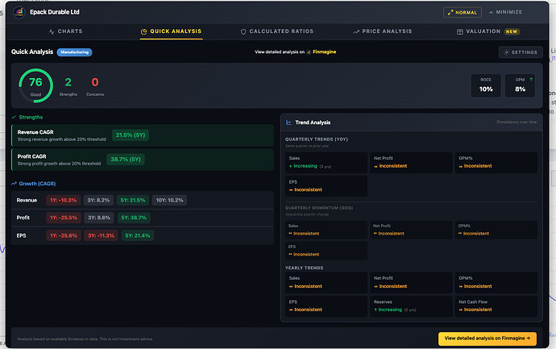Click View detailed analysis on Finmagine button

point(487,339)
